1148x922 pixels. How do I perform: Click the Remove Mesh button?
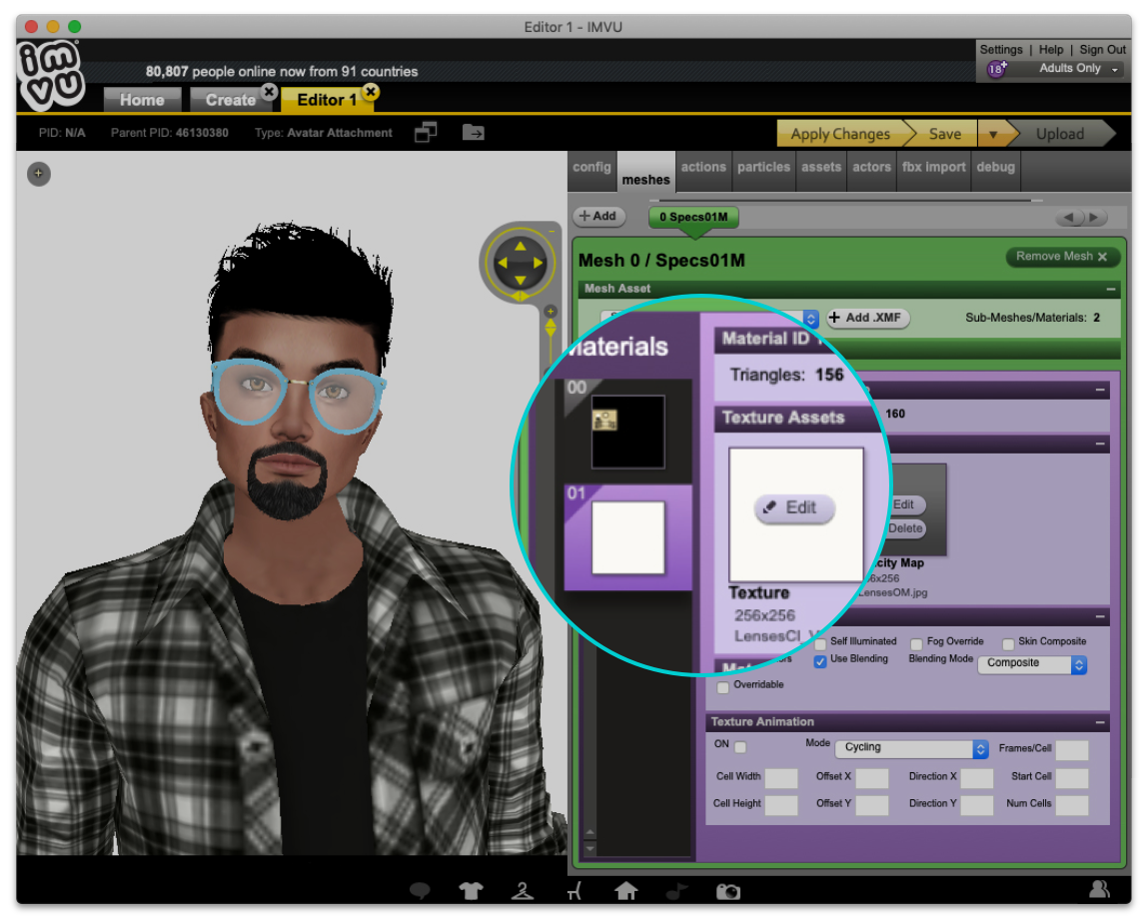coord(1062,257)
